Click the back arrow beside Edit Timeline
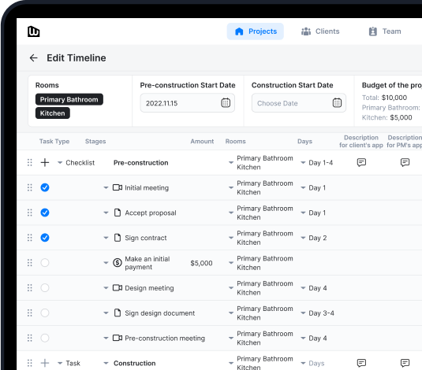Screen dimensions: 422x370 point(34,57)
